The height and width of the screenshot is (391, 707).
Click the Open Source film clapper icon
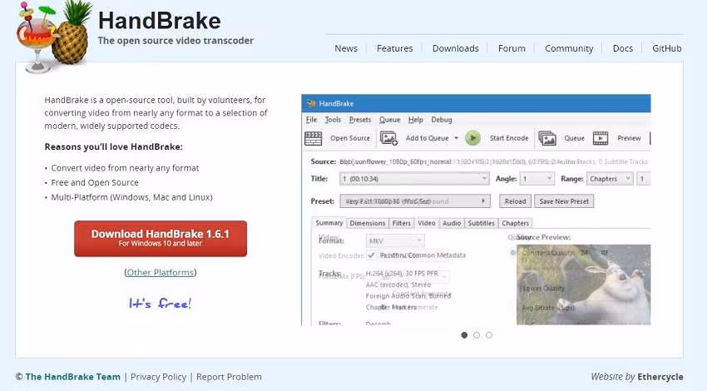[314, 138]
